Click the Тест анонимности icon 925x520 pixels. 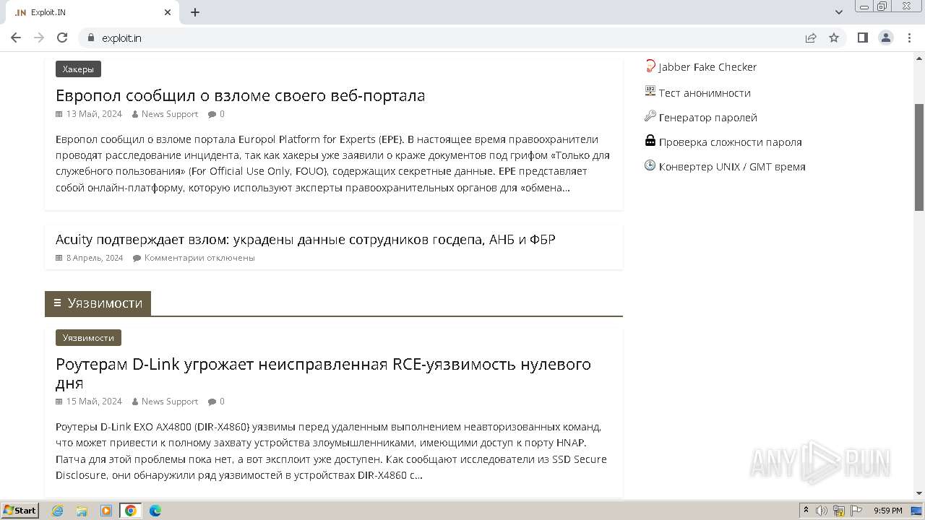(650, 91)
